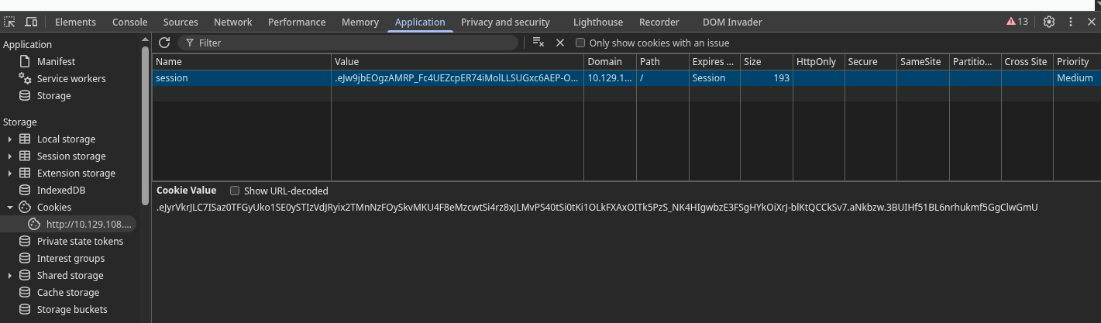Collapse the Cookies tree node

click(10, 208)
